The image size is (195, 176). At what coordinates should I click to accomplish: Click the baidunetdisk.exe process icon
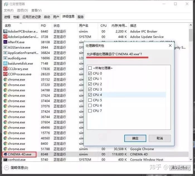(5, 64)
